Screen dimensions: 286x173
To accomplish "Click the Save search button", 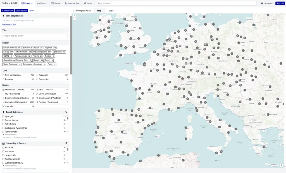I will (8, 11).
